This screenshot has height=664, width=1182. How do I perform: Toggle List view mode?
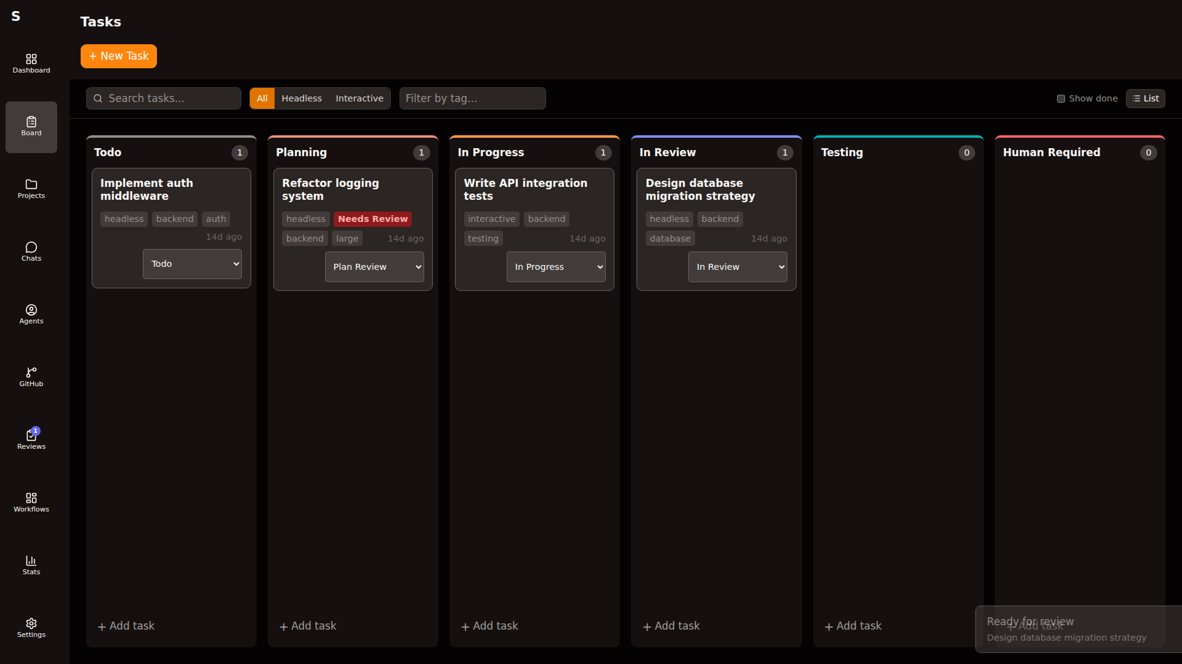[x=1146, y=98]
